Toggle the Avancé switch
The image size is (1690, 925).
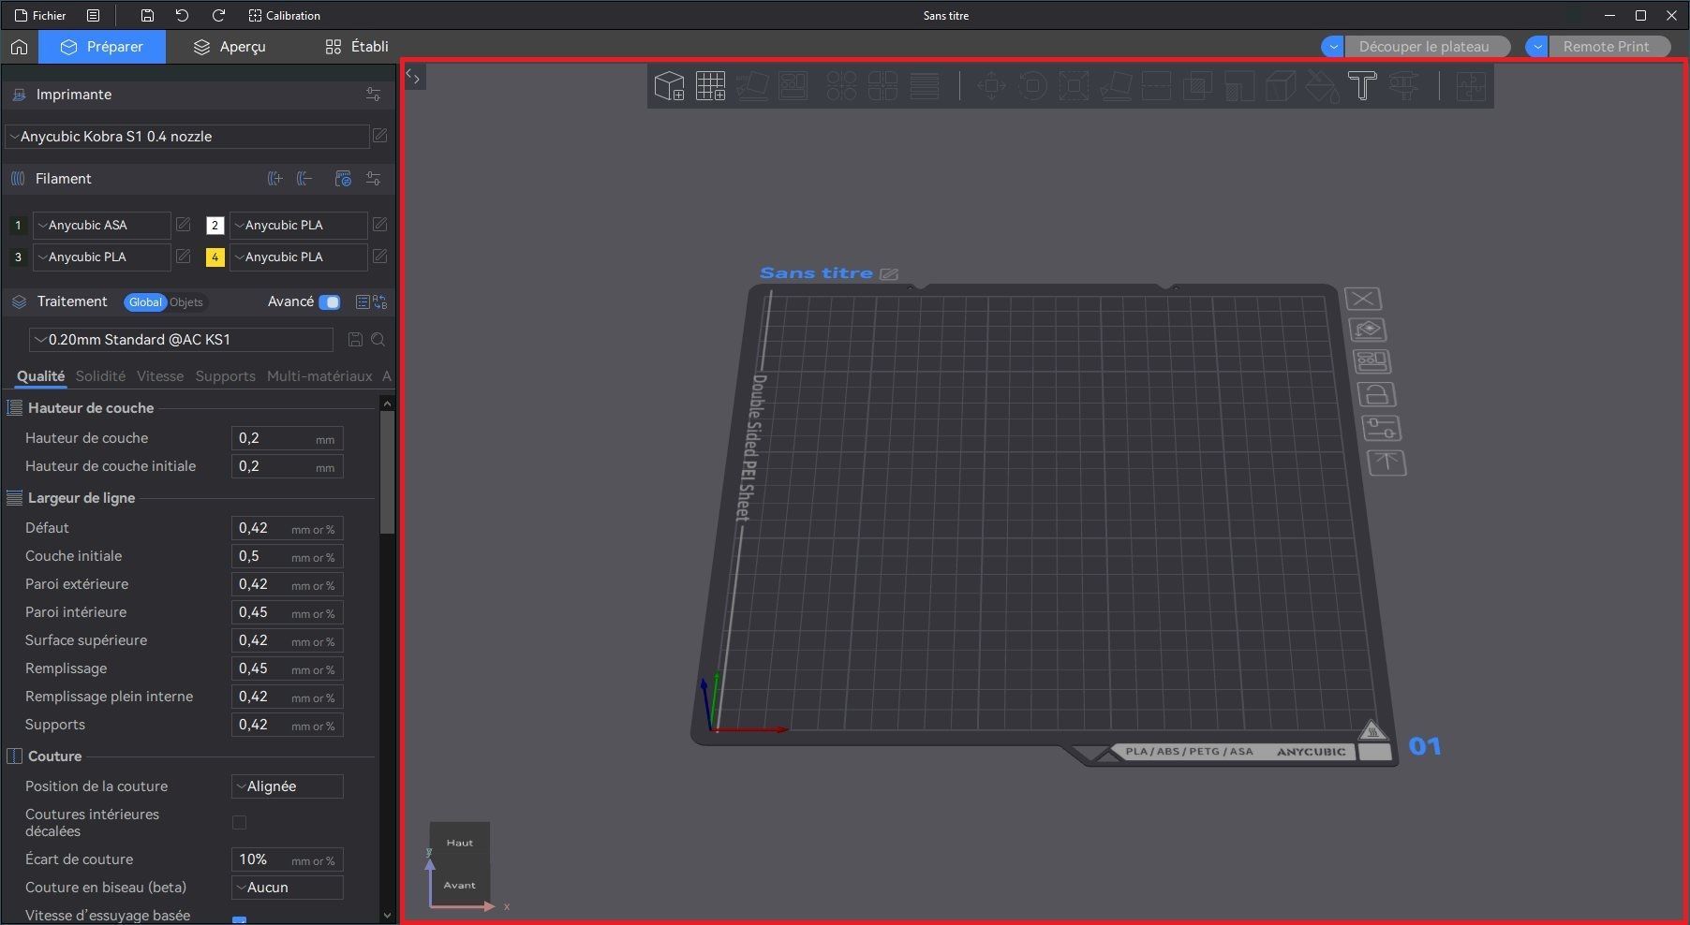pos(329,302)
